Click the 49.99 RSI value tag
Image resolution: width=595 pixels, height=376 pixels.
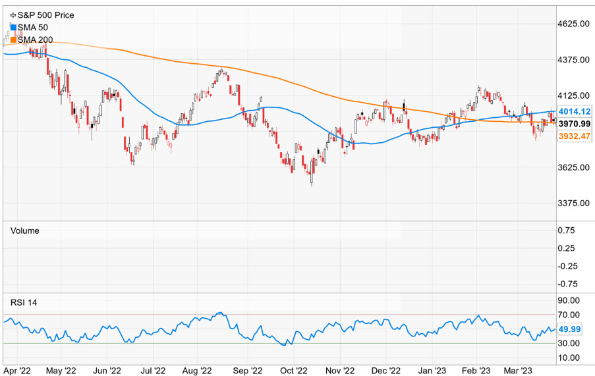(569, 329)
